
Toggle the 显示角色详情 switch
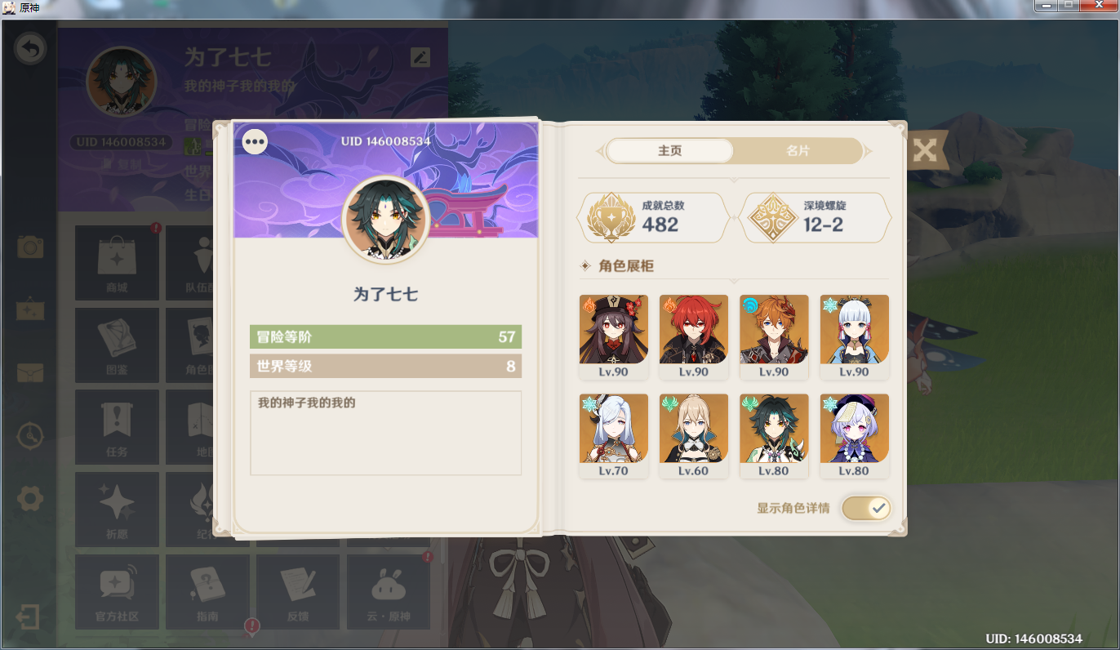866,508
